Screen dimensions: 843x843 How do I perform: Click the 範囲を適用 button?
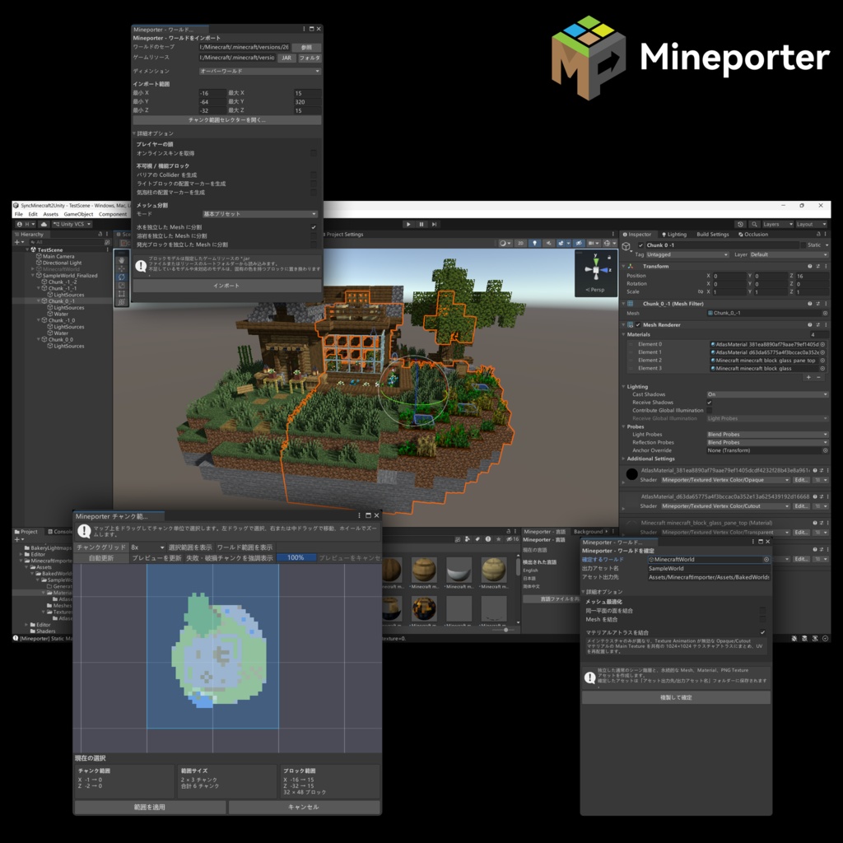150,807
